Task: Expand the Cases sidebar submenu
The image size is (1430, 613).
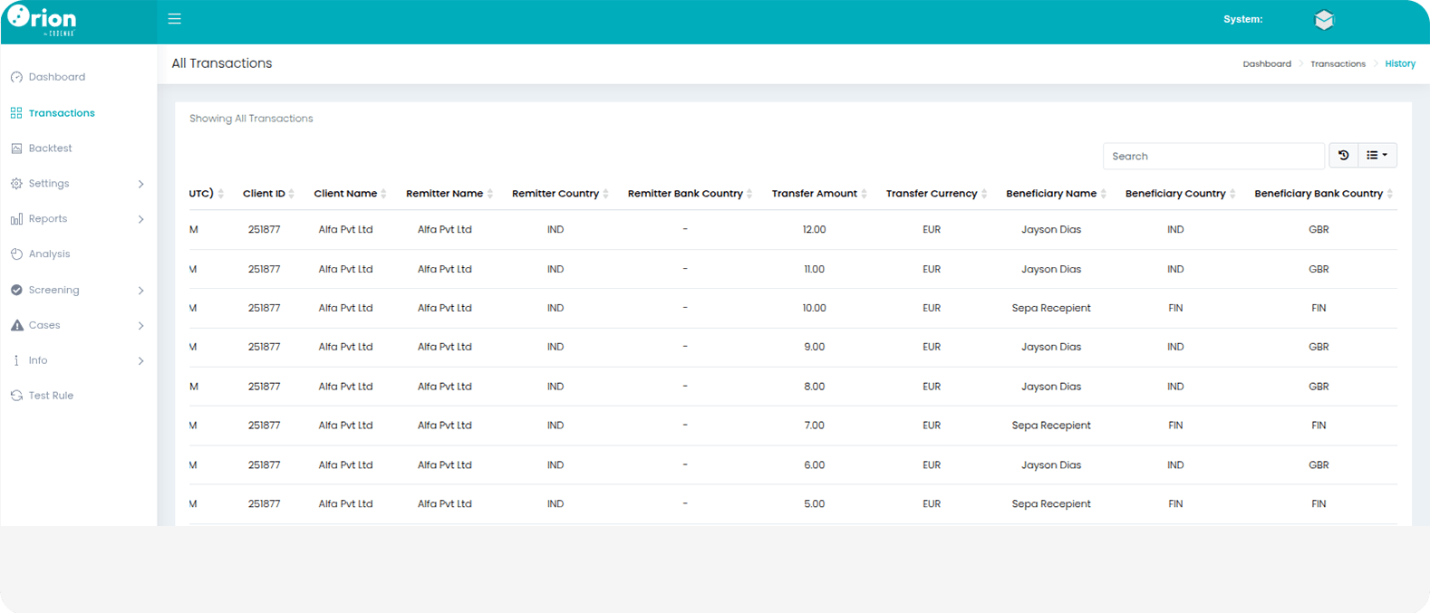Action: click(x=140, y=326)
